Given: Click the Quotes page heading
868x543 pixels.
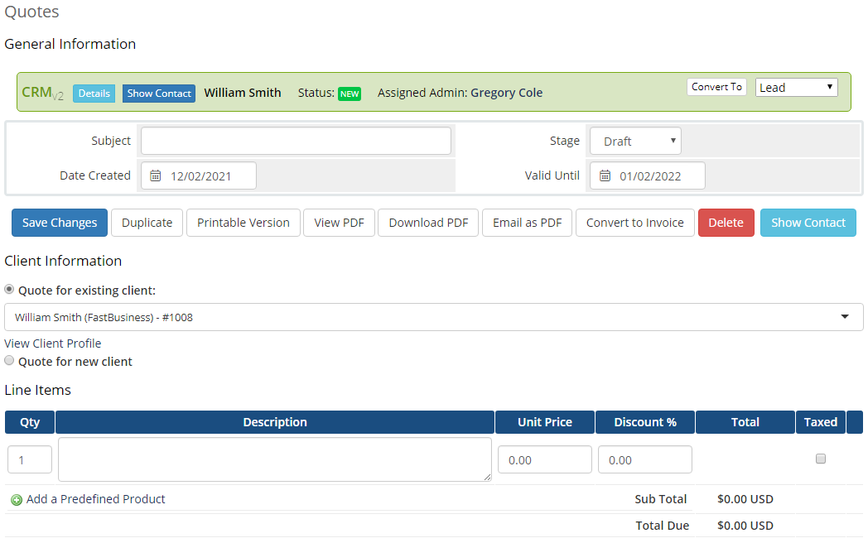Looking at the screenshot, I should click(31, 12).
